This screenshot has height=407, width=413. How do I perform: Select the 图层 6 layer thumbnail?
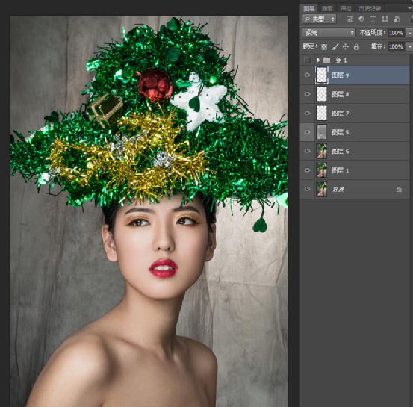coord(322,151)
